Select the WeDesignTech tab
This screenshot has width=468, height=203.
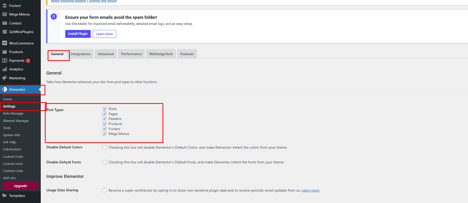click(161, 54)
